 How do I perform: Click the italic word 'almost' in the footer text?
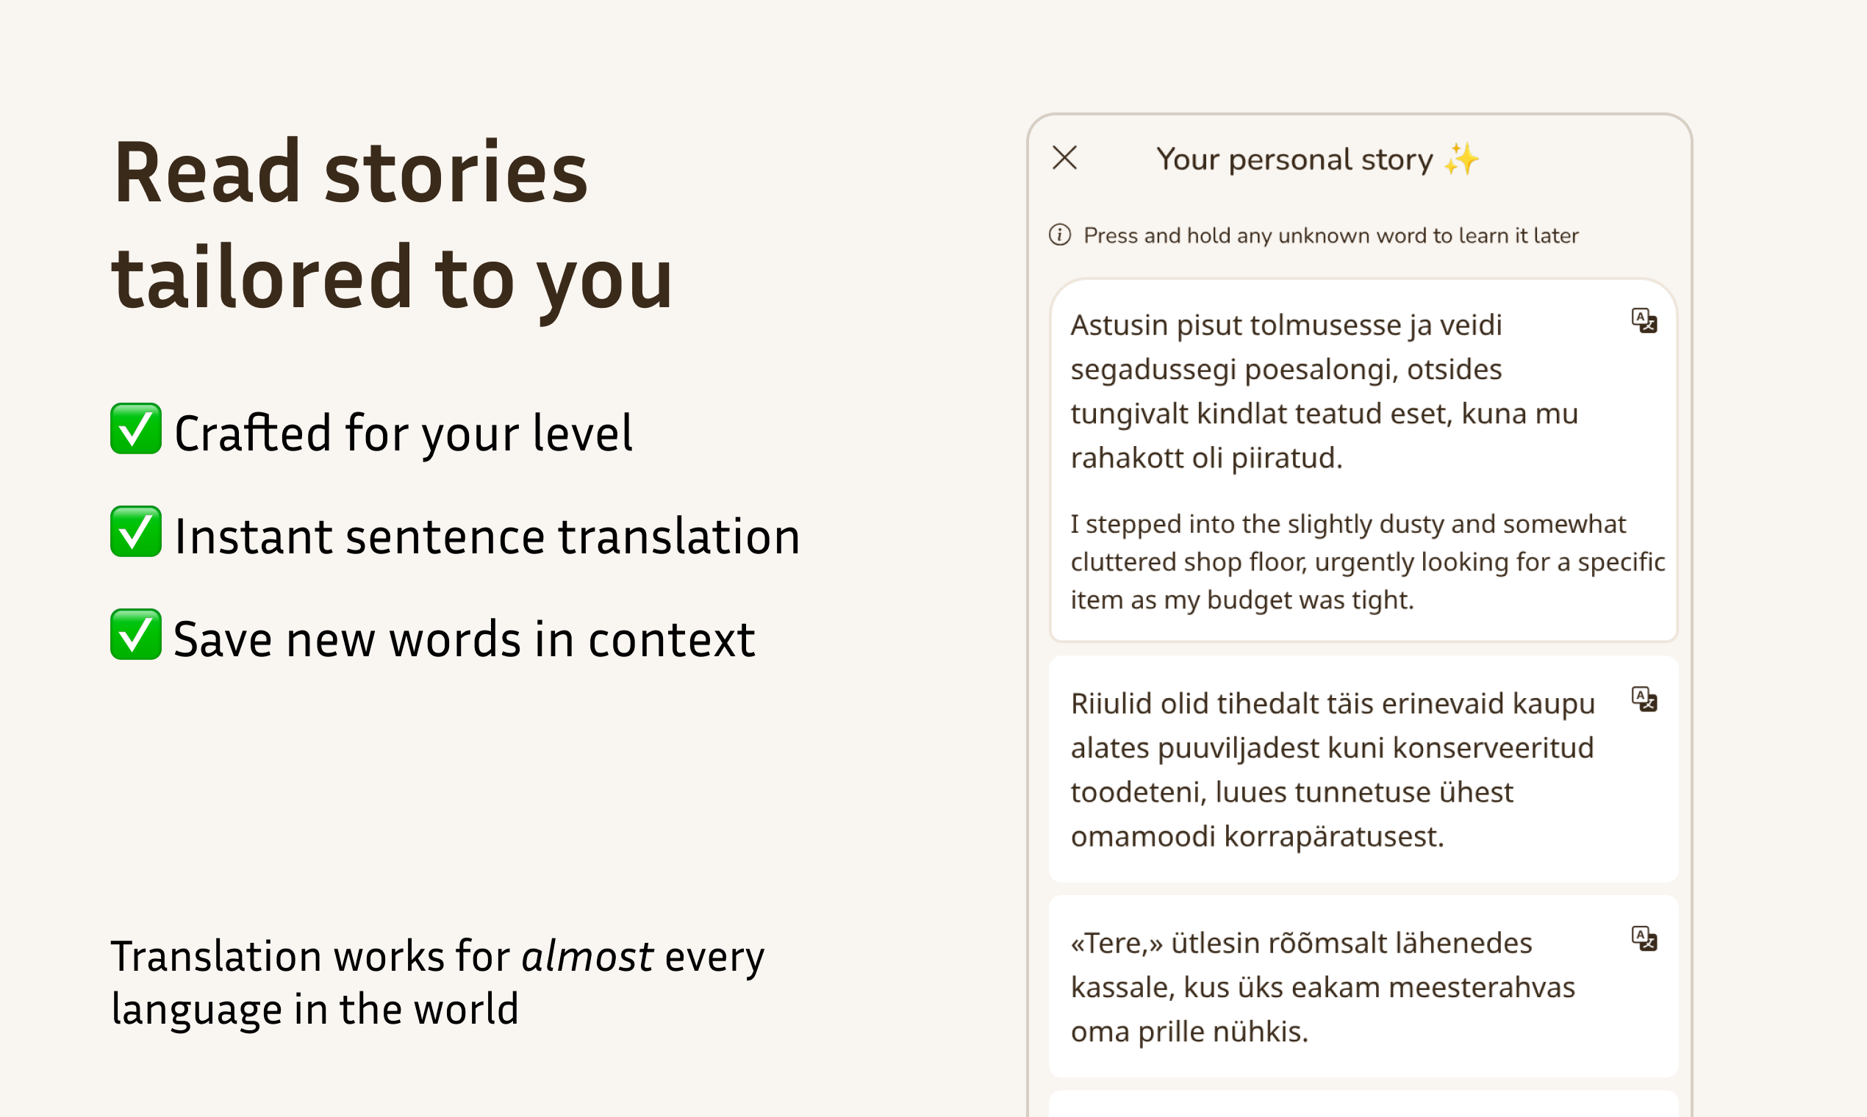(587, 958)
